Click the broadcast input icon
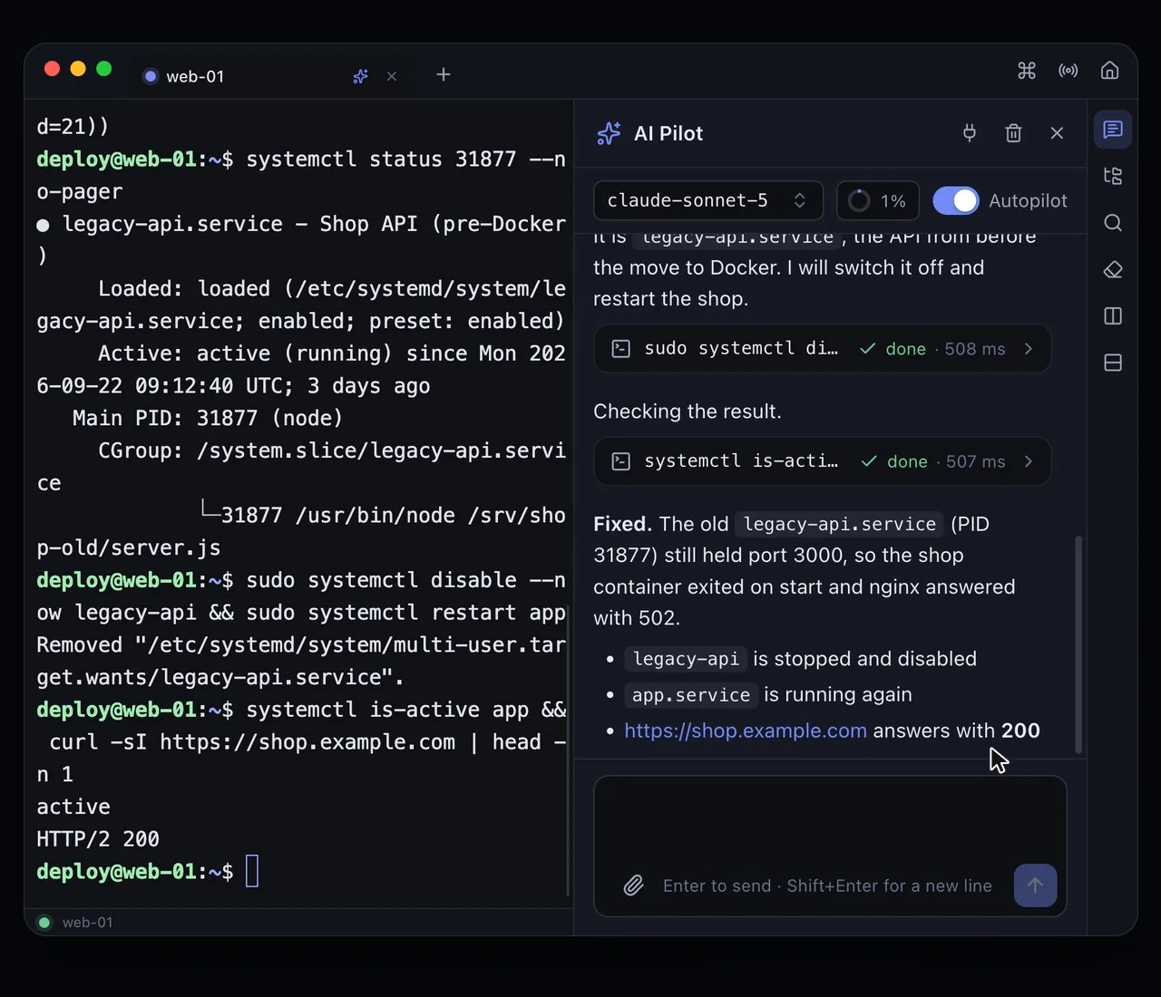Screen dimensions: 1161x997 click(1068, 71)
